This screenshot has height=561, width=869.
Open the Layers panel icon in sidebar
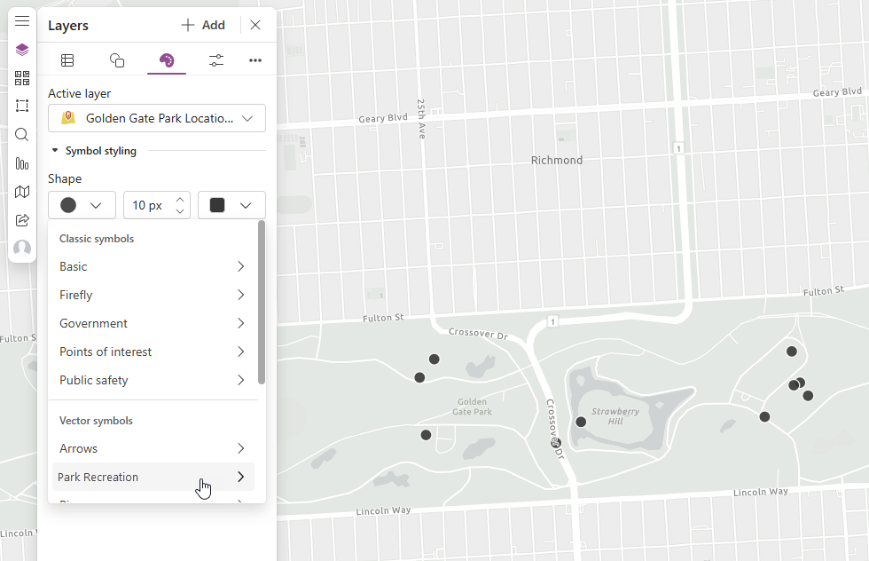[x=21, y=49]
